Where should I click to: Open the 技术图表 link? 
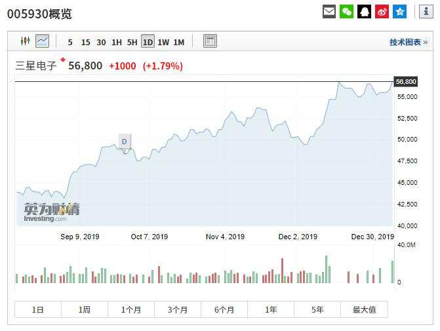[x=408, y=42]
